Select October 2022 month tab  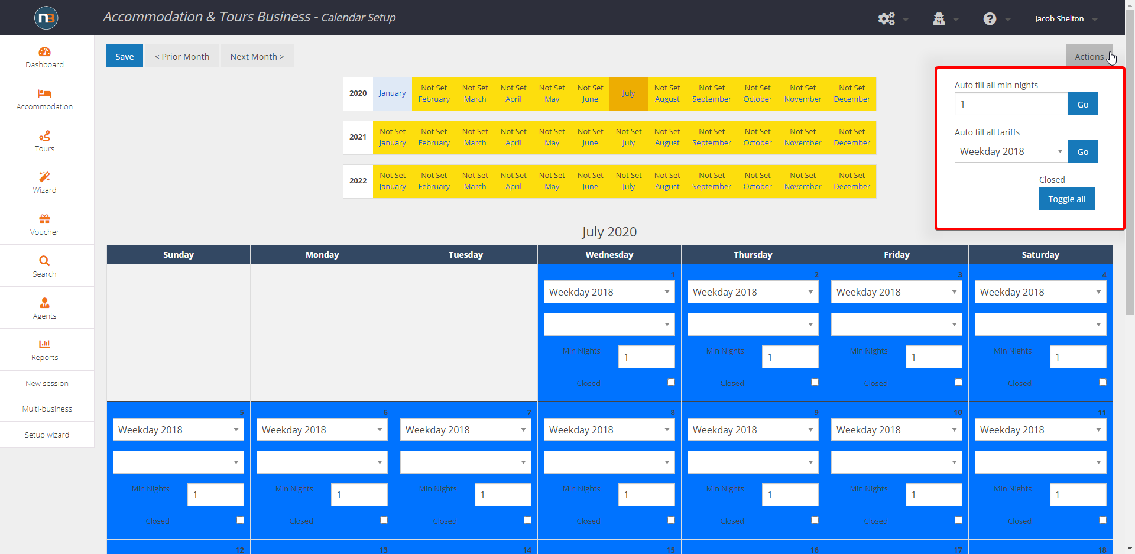click(757, 181)
